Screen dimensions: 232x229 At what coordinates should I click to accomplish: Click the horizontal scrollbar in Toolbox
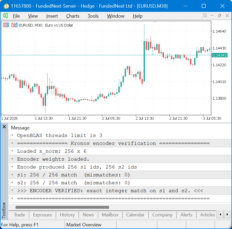(x=62, y=207)
